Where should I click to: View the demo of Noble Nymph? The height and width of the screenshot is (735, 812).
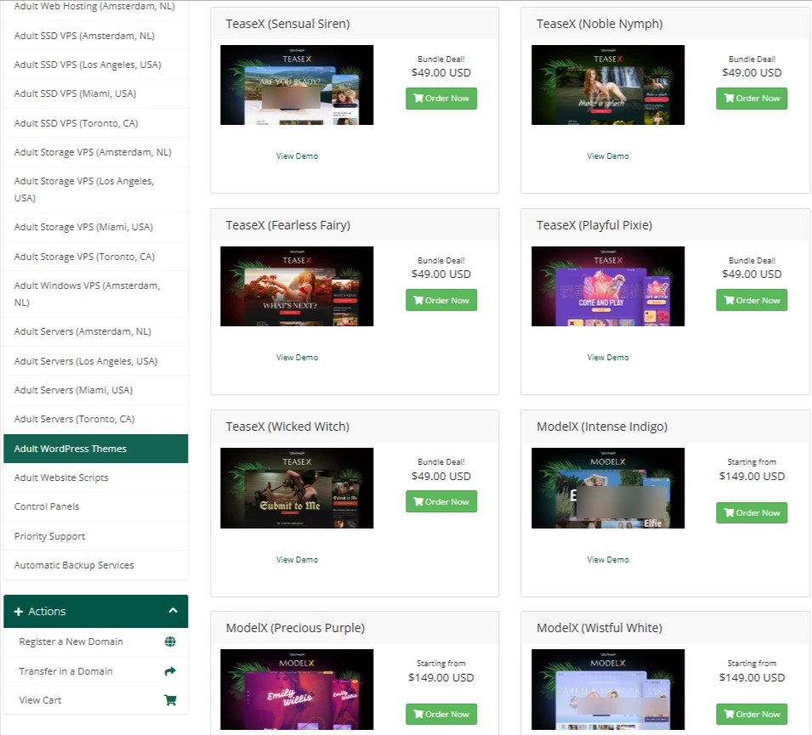point(608,155)
